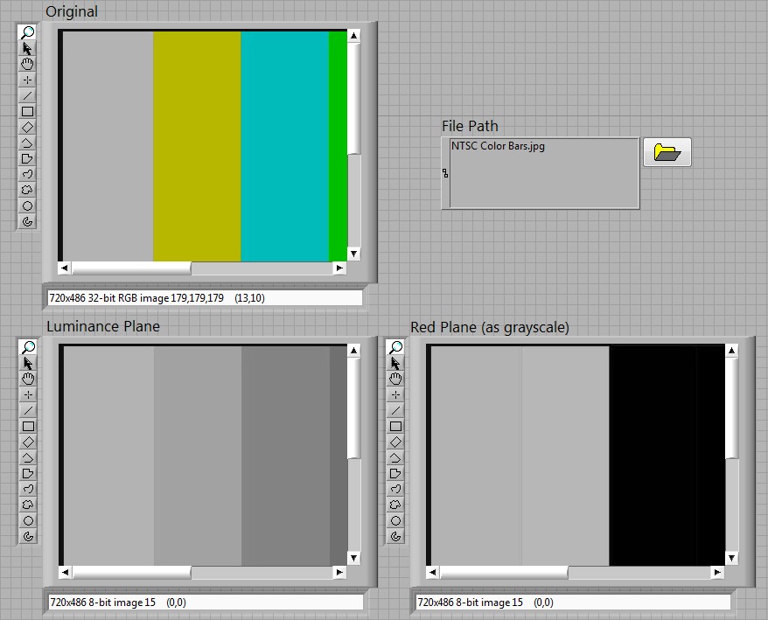Click horizontal scrollbar thumb in Red Plane
The height and width of the screenshot is (620, 768).
tap(504, 573)
